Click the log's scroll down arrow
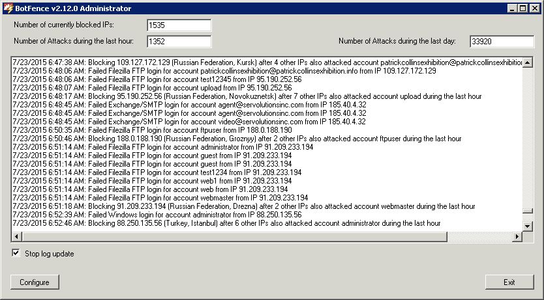The width and height of the screenshot is (544, 300). (528, 226)
